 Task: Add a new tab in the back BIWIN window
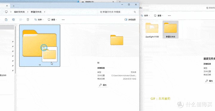tap(120, 2)
